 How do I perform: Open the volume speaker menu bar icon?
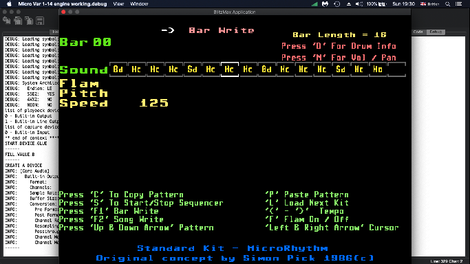(x=359, y=4)
